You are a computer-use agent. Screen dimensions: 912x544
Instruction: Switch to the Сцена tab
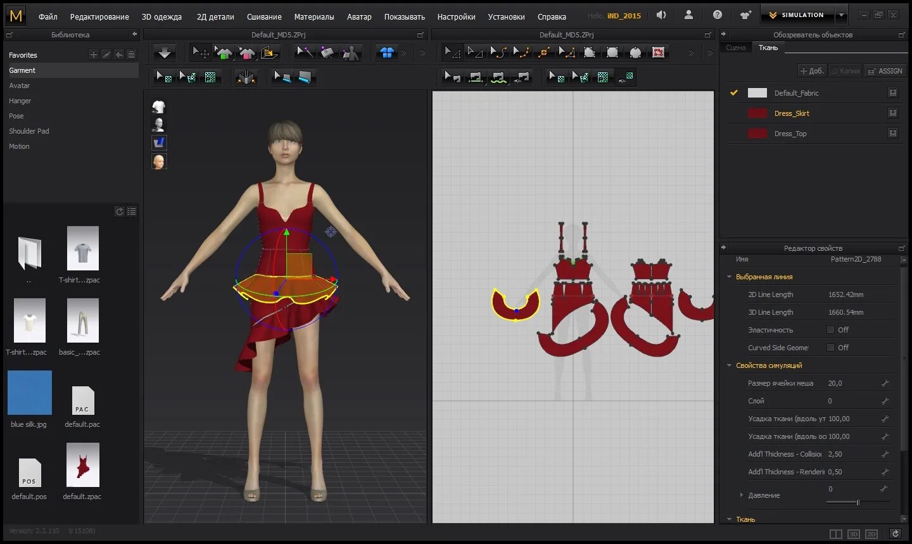pos(735,47)
